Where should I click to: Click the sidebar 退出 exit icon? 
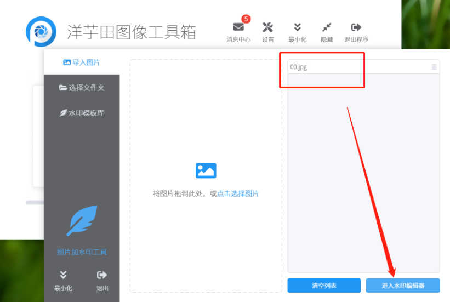102,275
